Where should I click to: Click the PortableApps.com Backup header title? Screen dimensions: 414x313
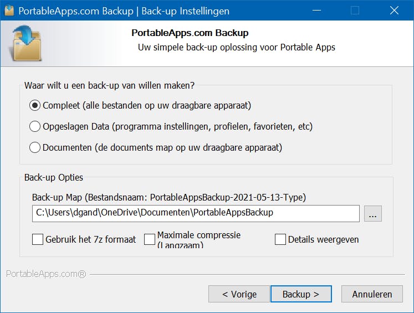190,33
